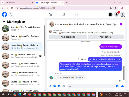The height and width of the screenshot is (97, 129).
Task: Choose a sticker from the sticker icon
Action: pyautogui.click(x=59, y=86)
